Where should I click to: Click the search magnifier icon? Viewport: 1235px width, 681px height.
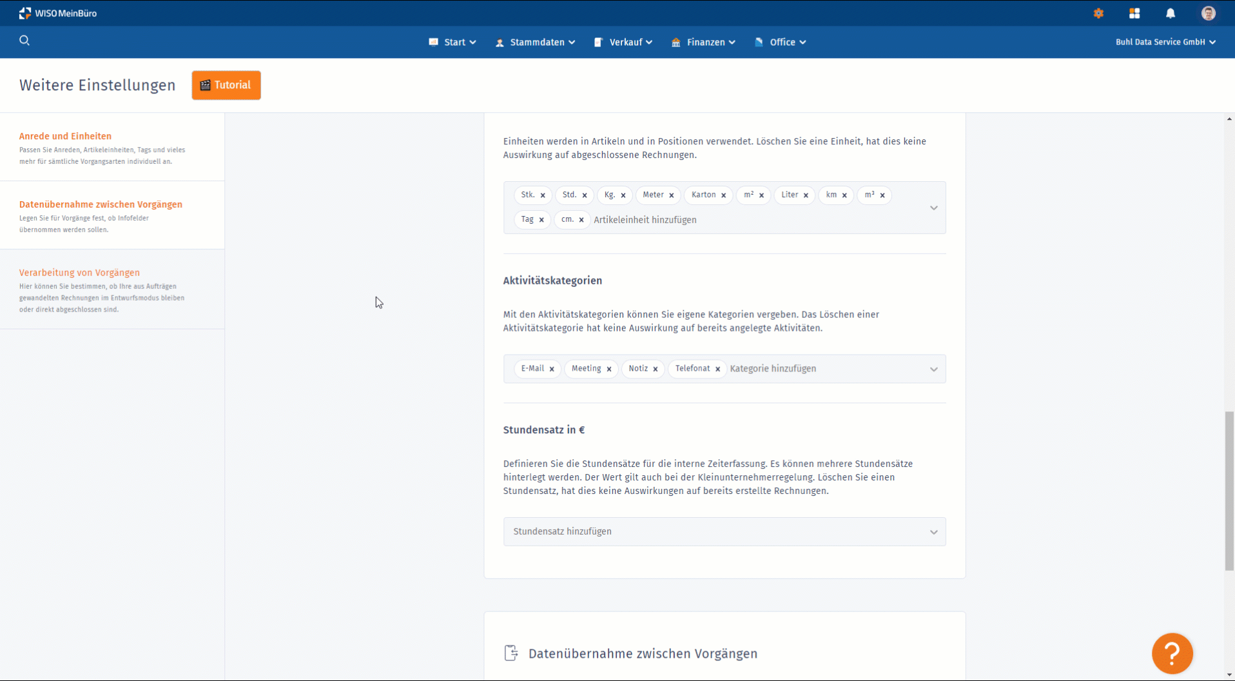click(x=24, y=41)
